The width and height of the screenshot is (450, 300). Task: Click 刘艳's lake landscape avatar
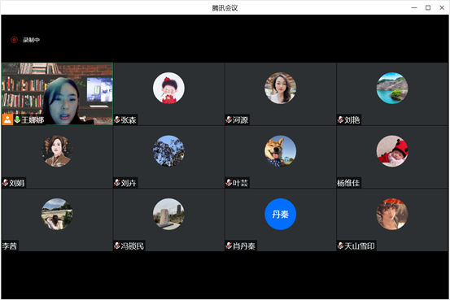click(x=392, y=88)
